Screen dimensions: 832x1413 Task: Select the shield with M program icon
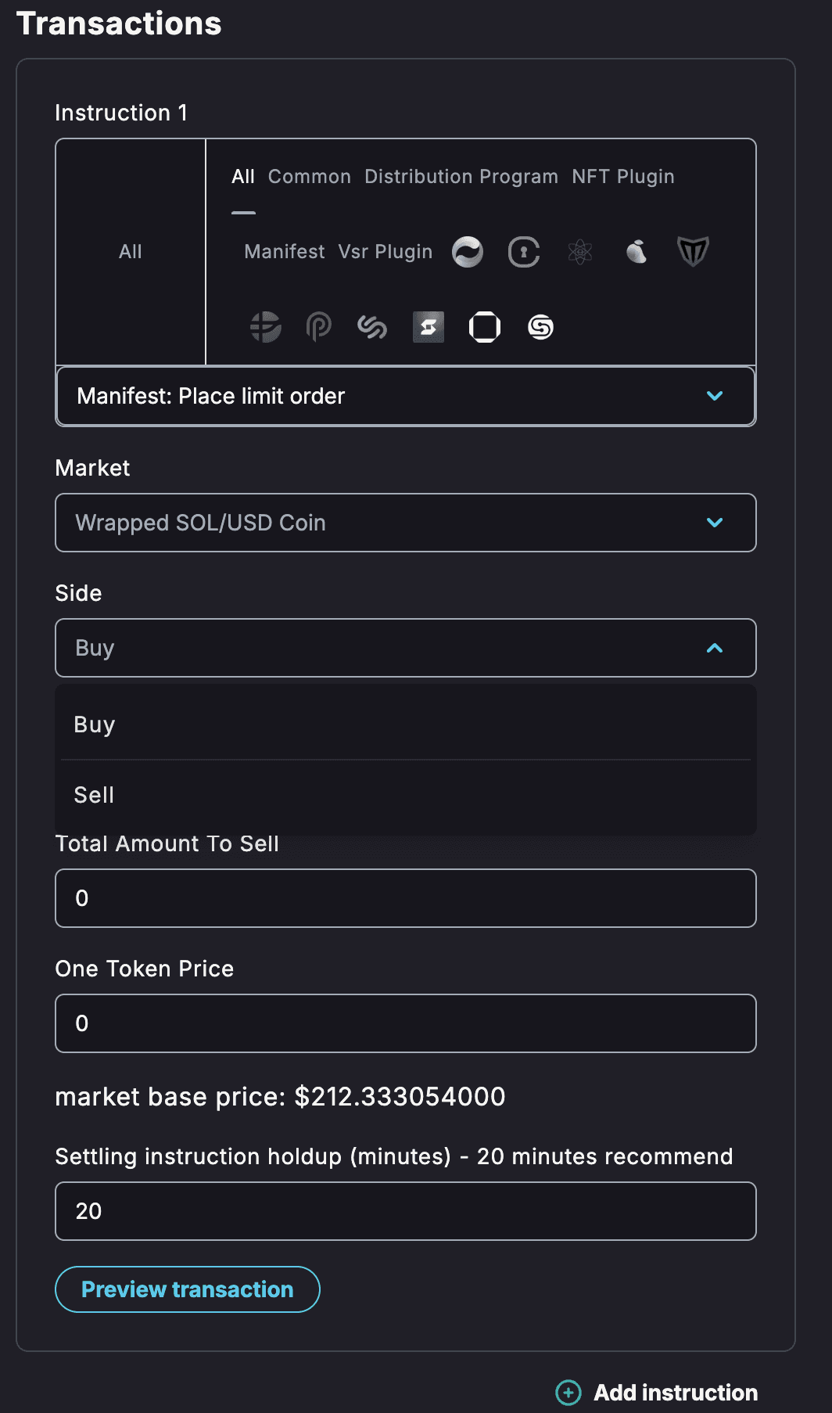(x=693, y=252)
